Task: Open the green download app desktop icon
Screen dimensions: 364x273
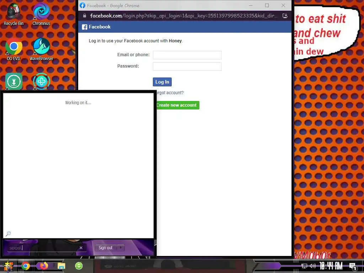Action: (14, 81)
